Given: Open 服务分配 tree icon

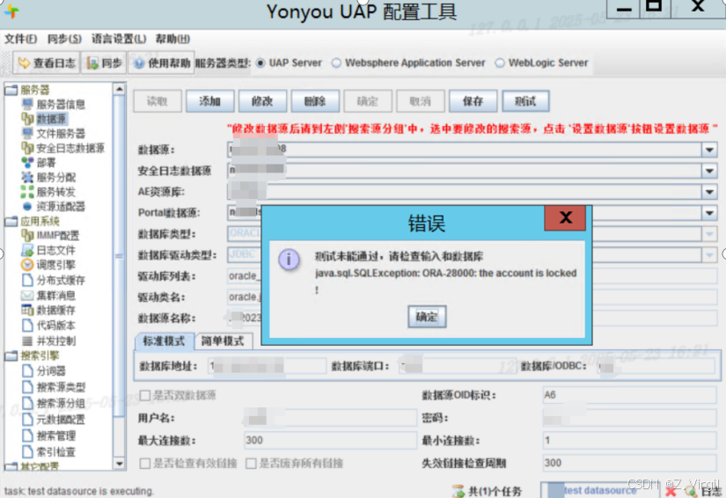Looking at the screenshot, I should point(27,177).
